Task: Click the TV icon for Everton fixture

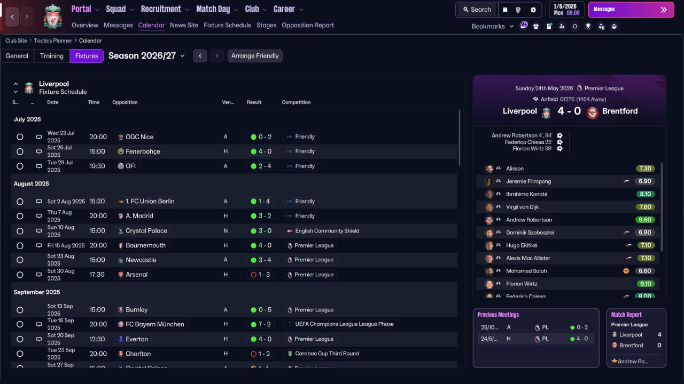Action: pyautogui.click(x=39, y=339)
